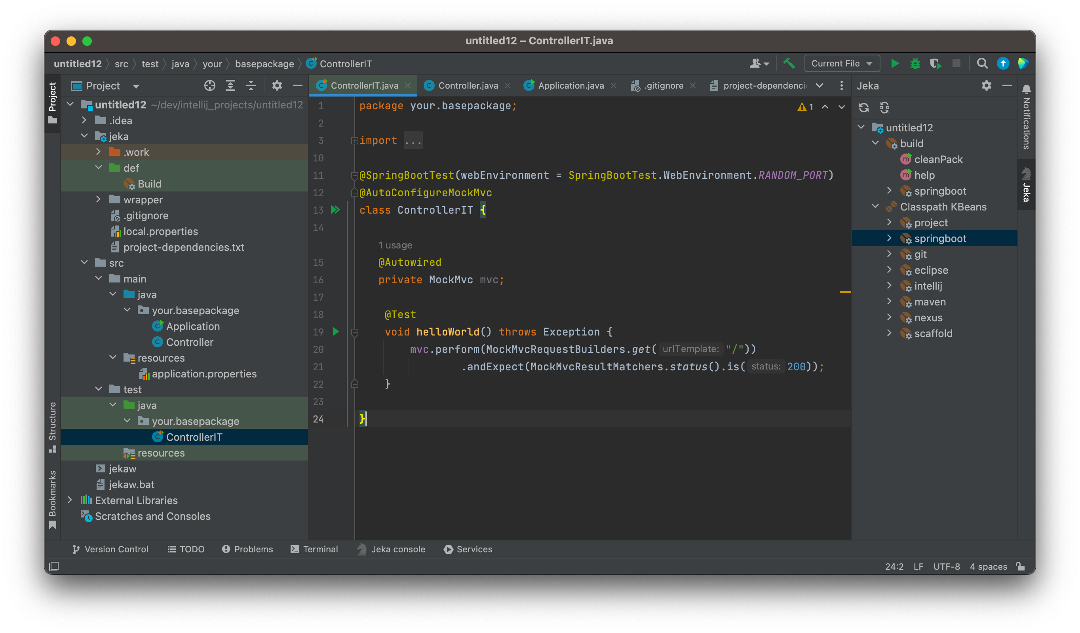The height and width of the screenshot is (633, 1080).
Task: Collapse the src folder
Action: pos(84,263)
